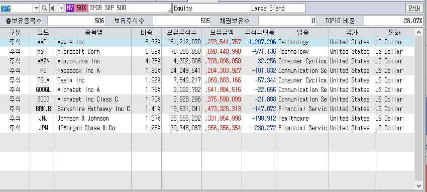Click the speaker sound icon in toolbar
Image resolution: width=427 pixels, height=192 pixels.
[53, 8]
